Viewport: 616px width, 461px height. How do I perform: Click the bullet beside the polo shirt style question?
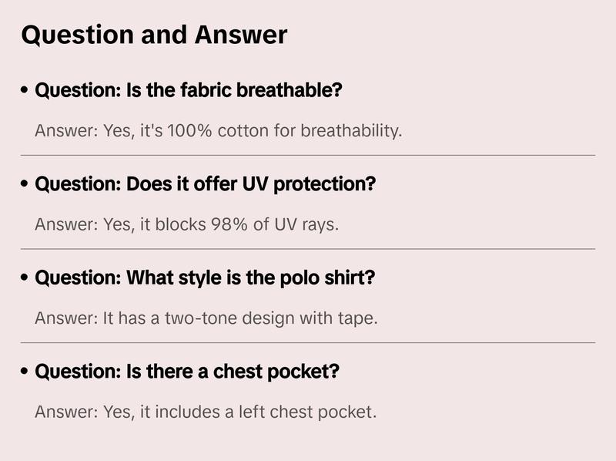coord(25,278)
